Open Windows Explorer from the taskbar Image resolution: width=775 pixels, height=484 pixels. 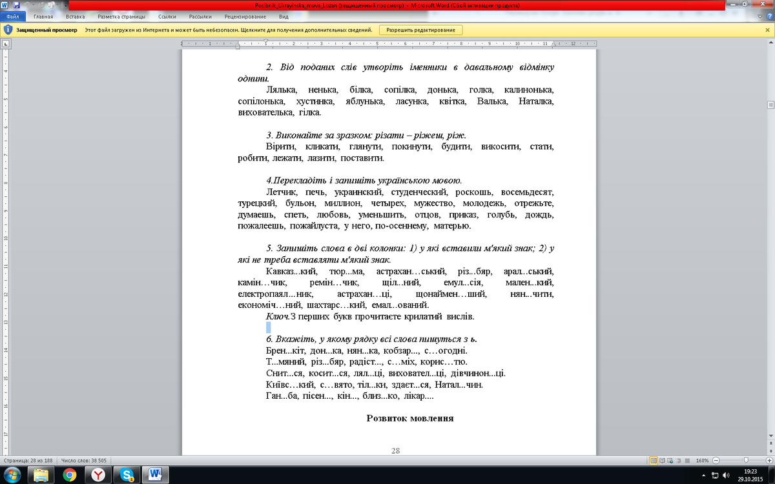point(40,475)
